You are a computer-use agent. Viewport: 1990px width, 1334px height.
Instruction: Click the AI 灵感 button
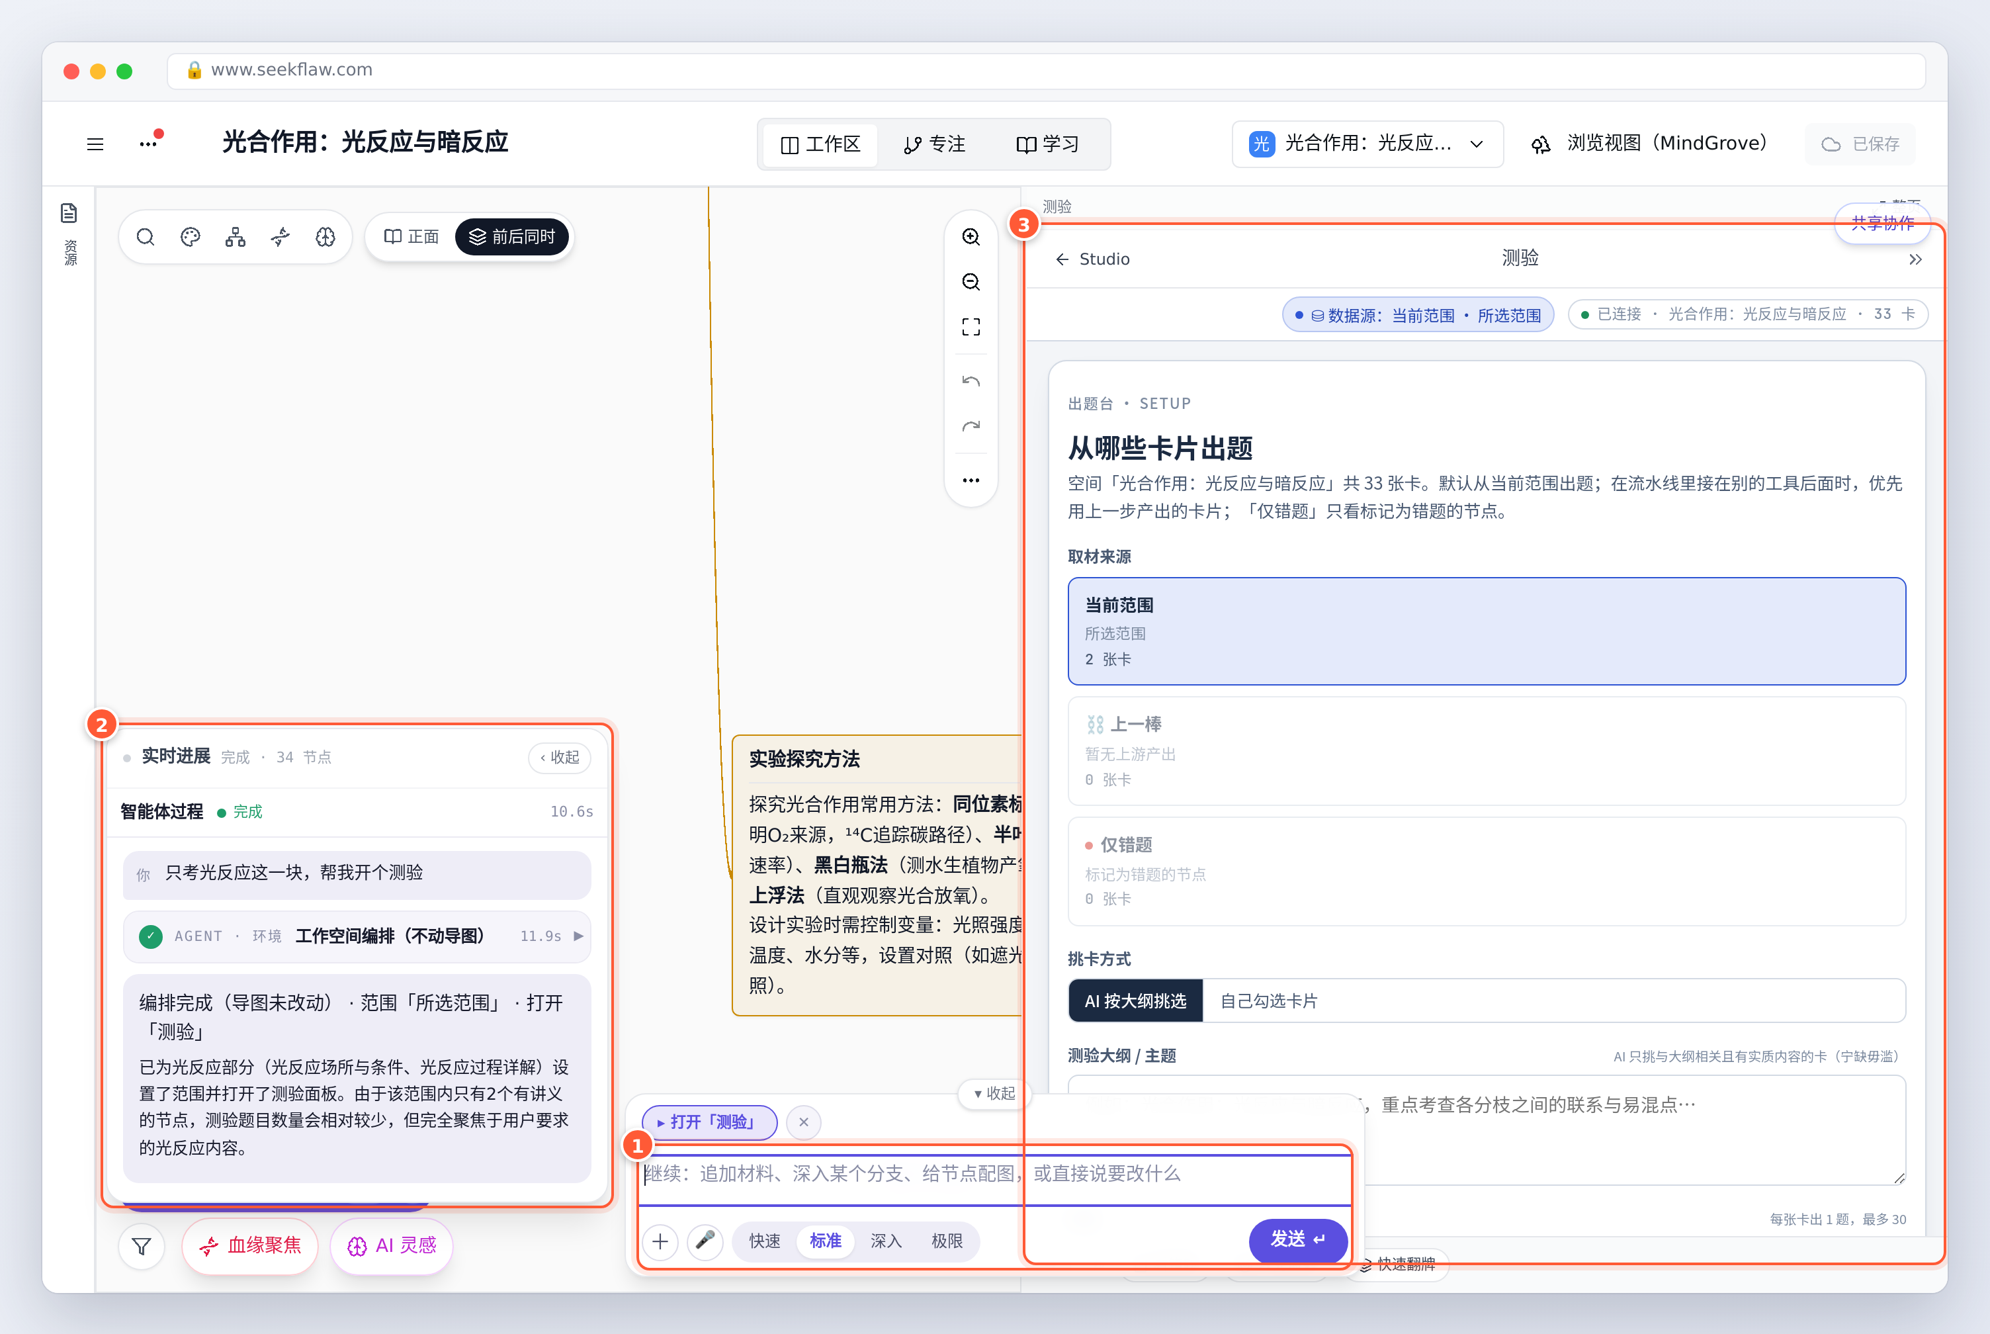click(391, 1247)
